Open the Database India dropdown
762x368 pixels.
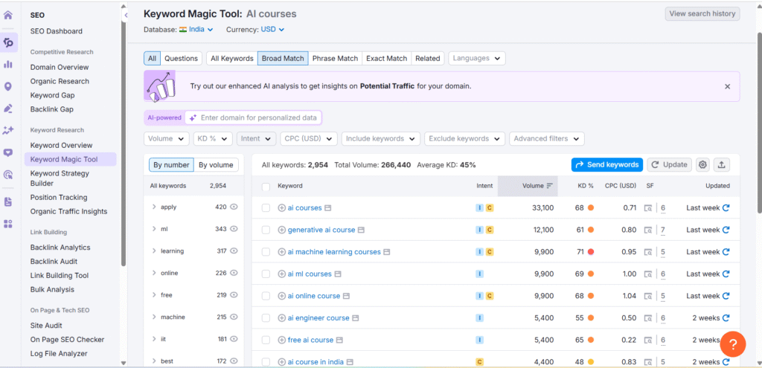pyautogui.click(x=196, y=29)
